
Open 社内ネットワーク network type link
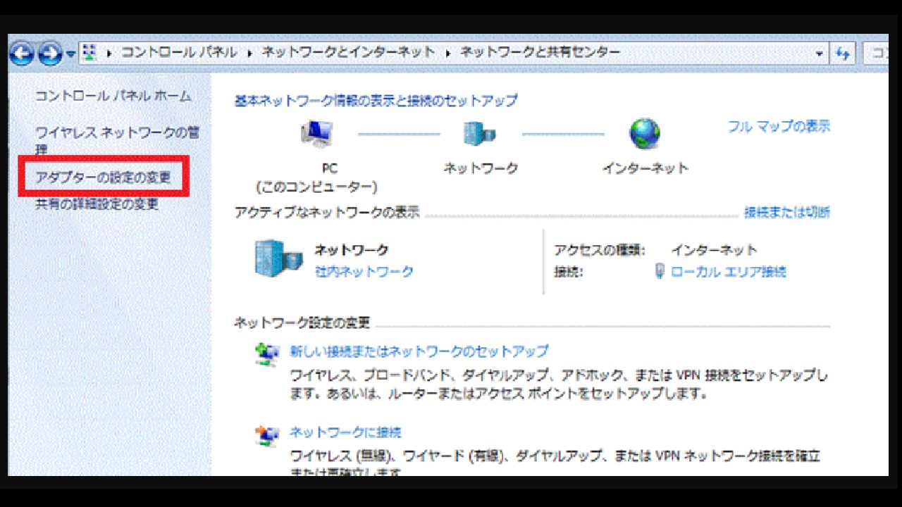364,271
